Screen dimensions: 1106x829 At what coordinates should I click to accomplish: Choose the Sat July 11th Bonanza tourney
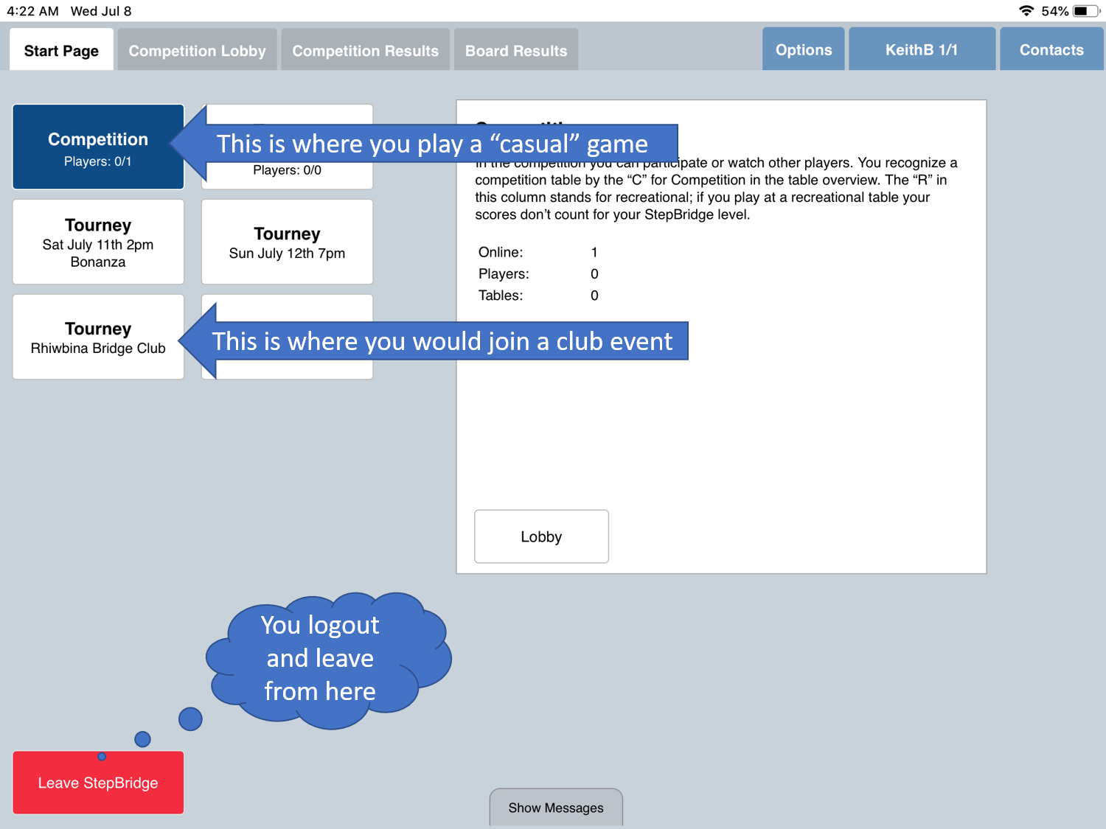pyautogui.click(x=98, y=242)
